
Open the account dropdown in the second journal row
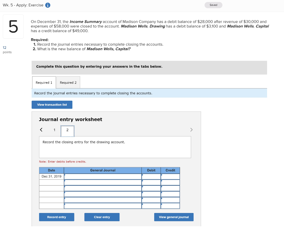[64, 181]
